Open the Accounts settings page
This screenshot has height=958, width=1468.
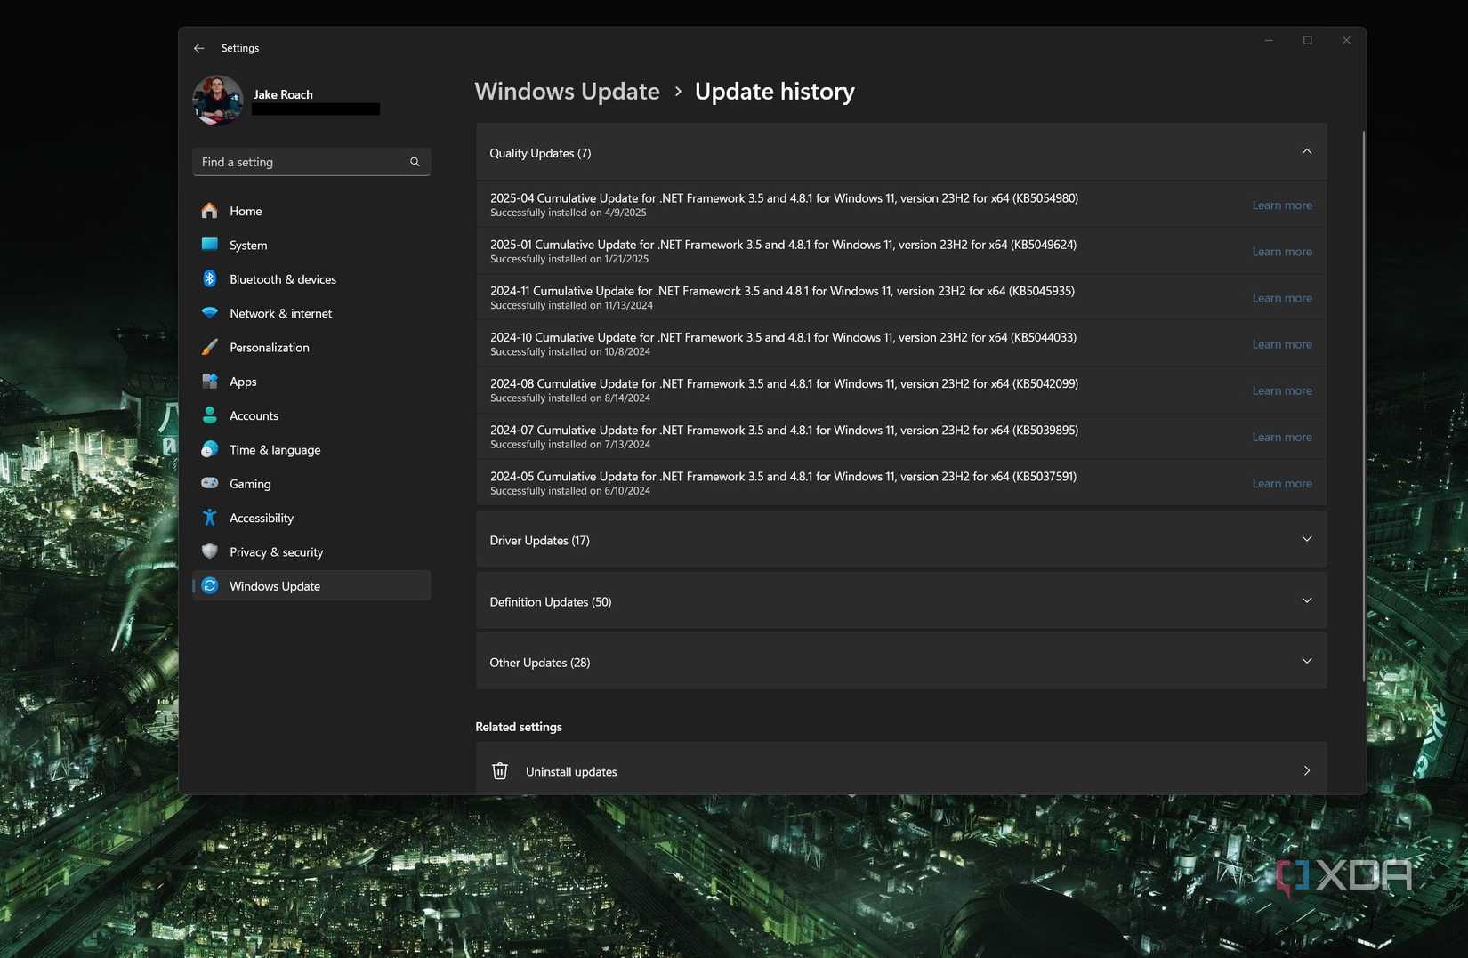click(x=311, y=415)
